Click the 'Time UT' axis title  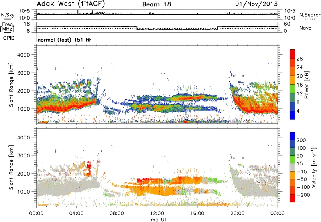(x=157, y=220)
